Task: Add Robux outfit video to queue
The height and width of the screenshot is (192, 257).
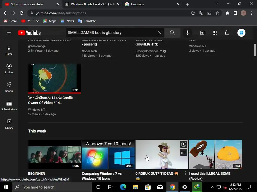Action: [183, 152]
